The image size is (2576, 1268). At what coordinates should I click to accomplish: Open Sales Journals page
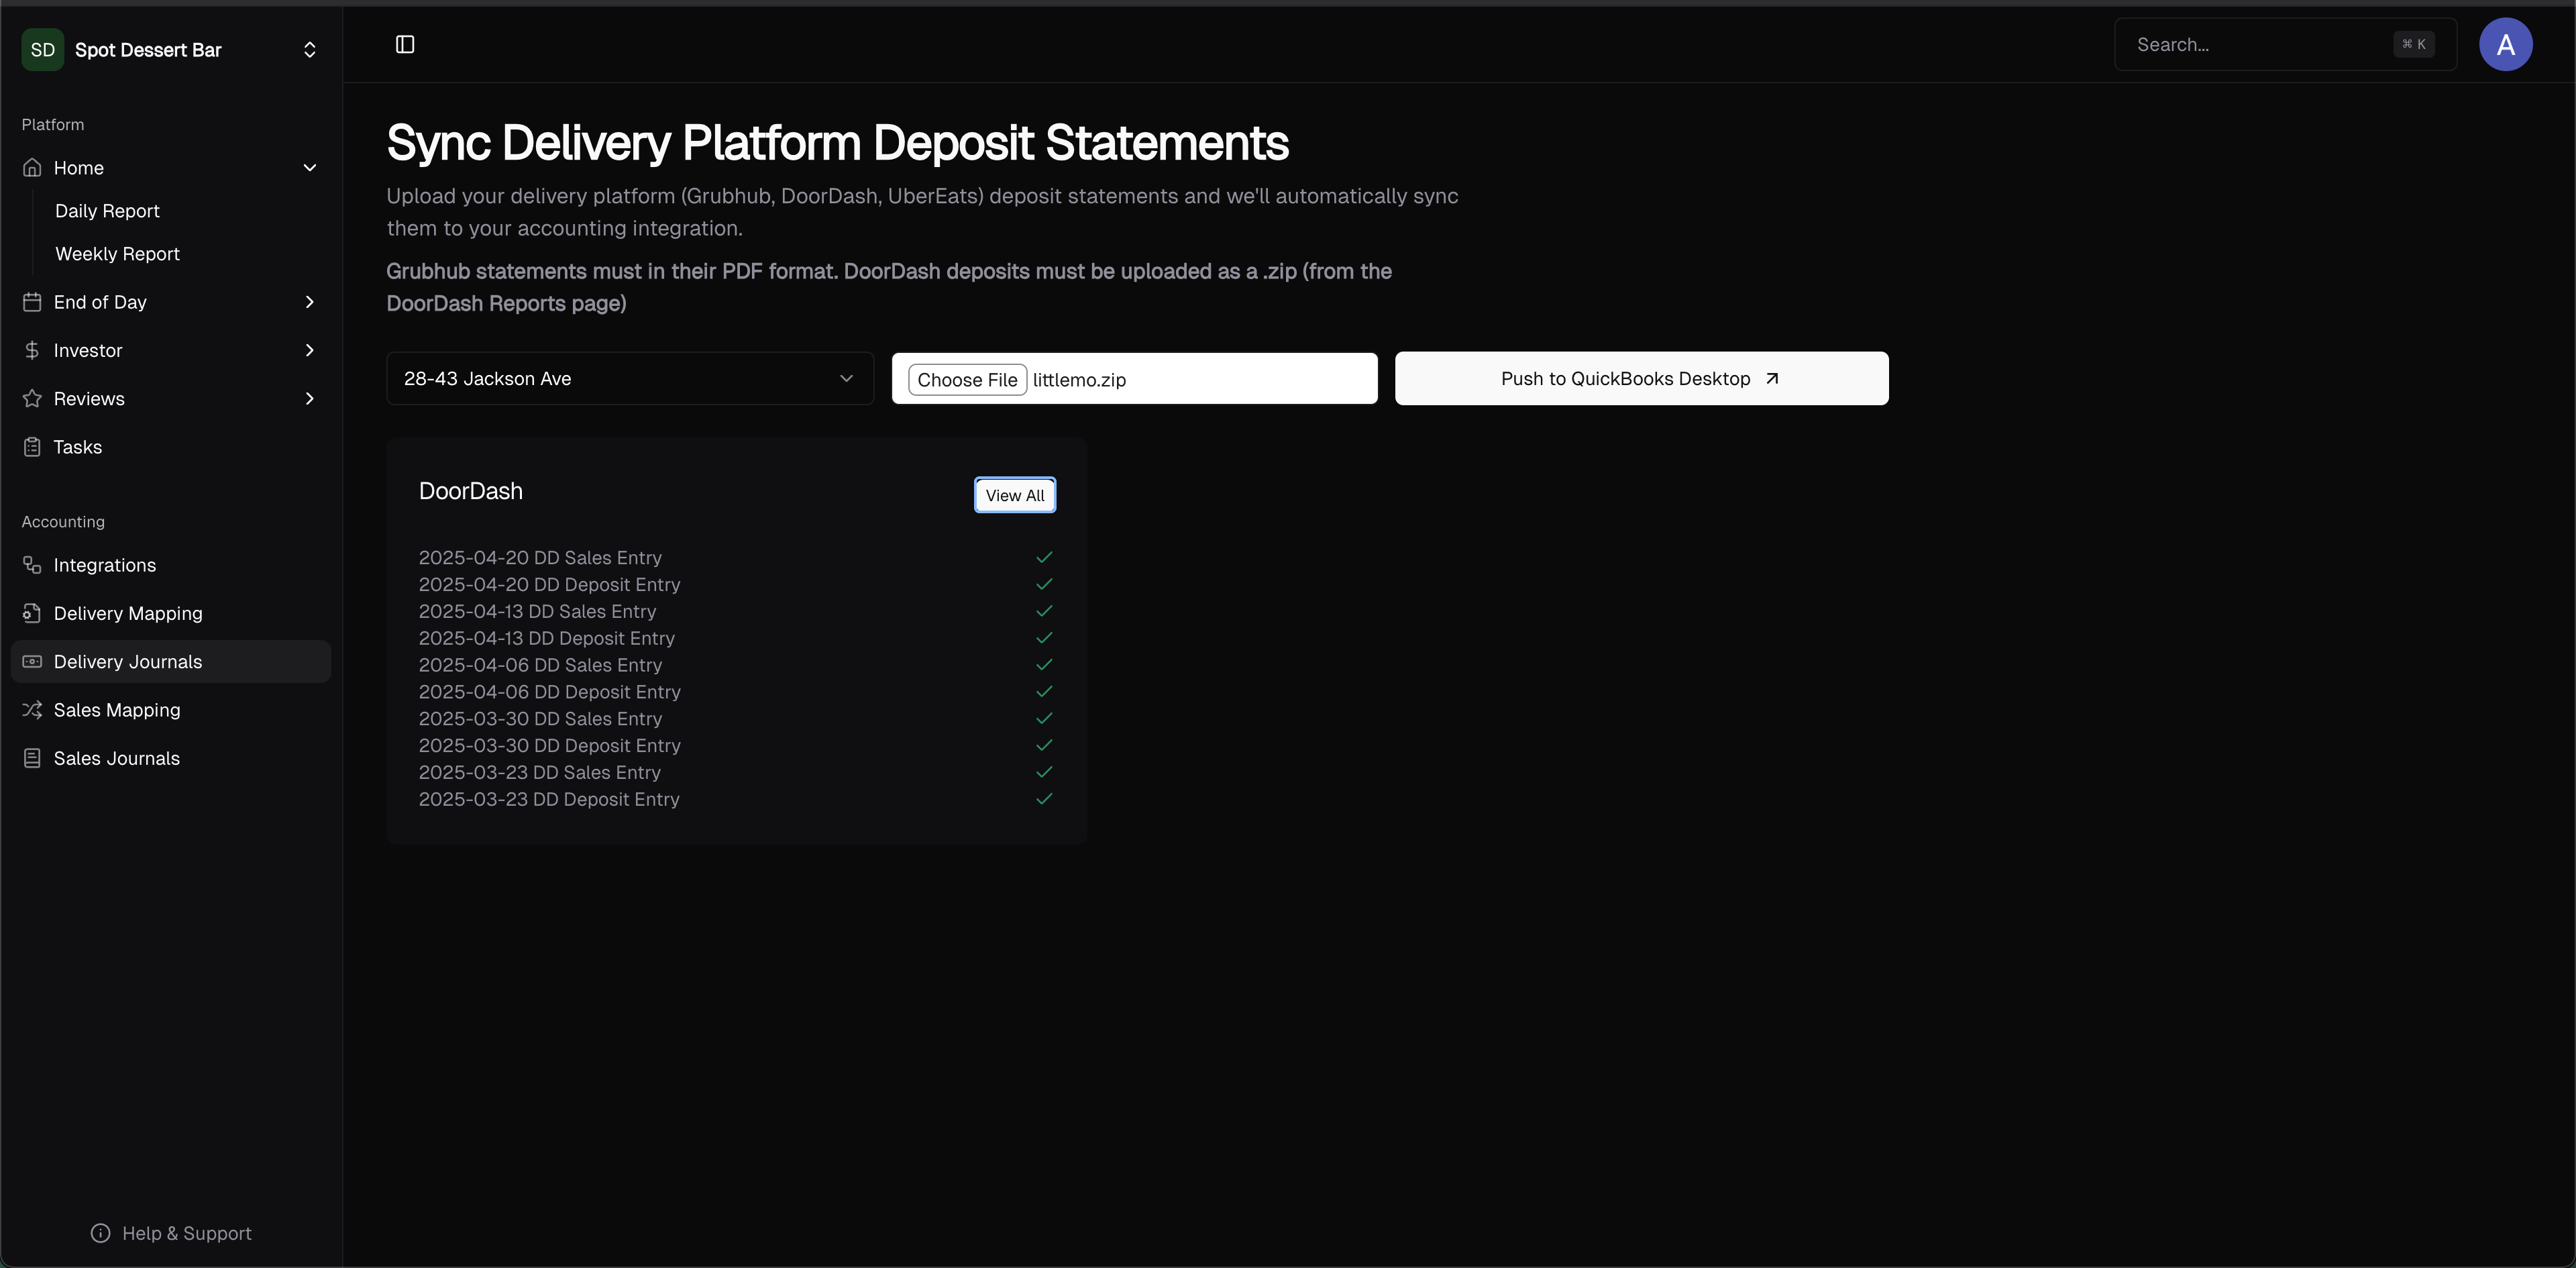171,758
